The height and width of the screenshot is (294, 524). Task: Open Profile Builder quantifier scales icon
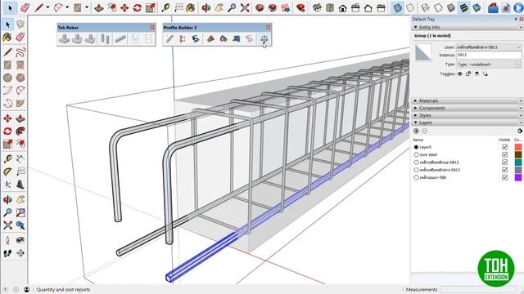click(x=264, y=39)
